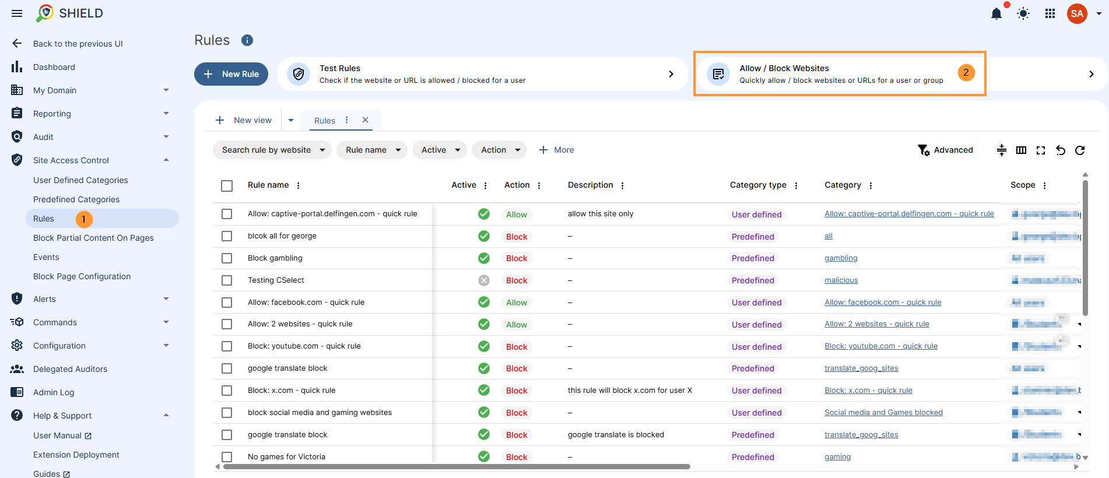The height and width of the screenshot is (478, 1109).
Task: Open the apps grid launcher
Action: [1050, 13]
